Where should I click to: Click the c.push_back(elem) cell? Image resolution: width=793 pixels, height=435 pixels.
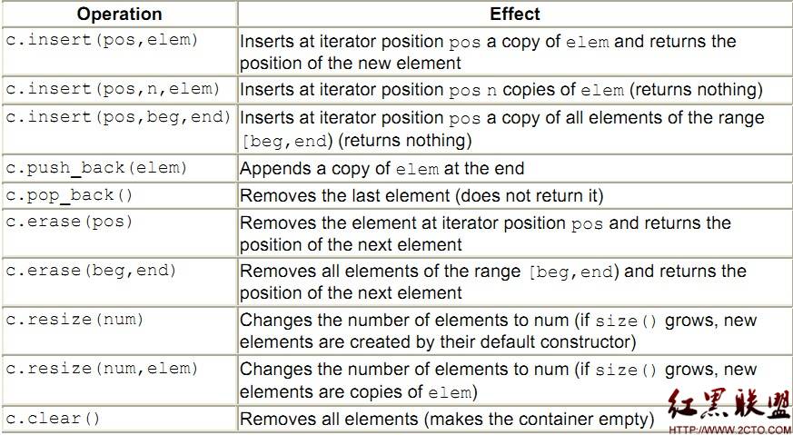coord(119,168)
